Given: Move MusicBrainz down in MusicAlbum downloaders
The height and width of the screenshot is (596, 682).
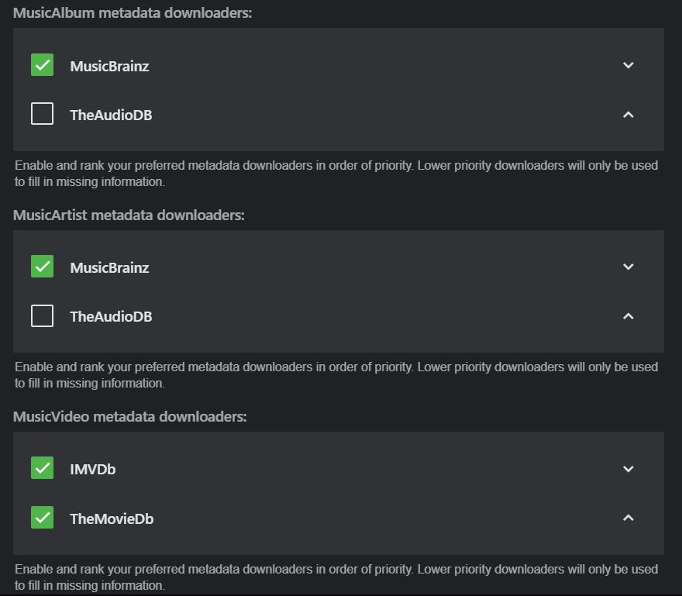Looking at the screenshot, I should click(629, 65).
